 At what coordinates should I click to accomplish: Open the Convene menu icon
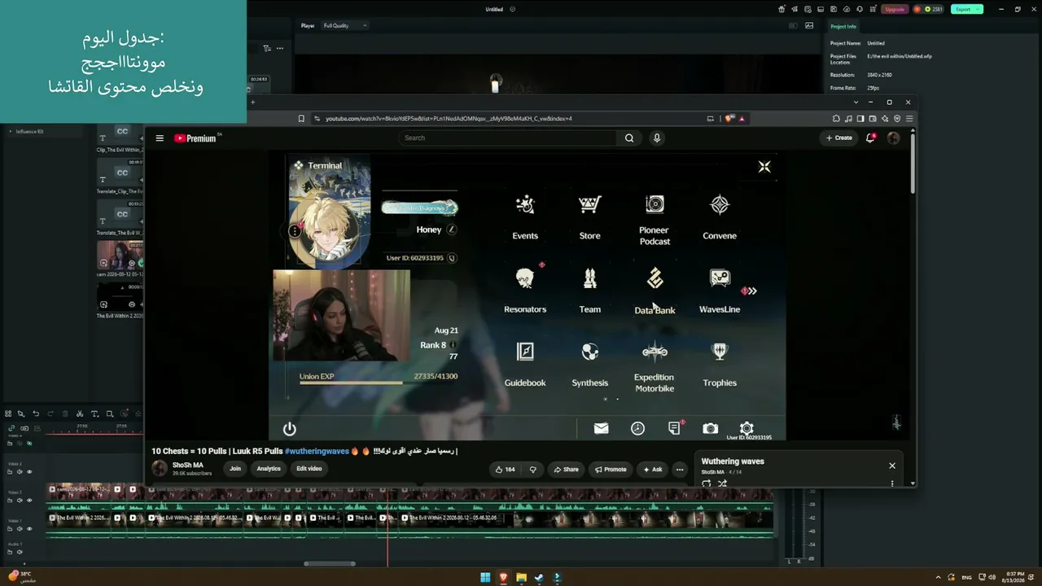coord(720,205)
